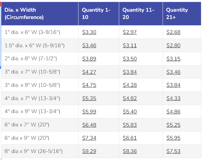Click the $5.35 price link
Viewport: 203px width, 160px height.
[x=89, y=98]
